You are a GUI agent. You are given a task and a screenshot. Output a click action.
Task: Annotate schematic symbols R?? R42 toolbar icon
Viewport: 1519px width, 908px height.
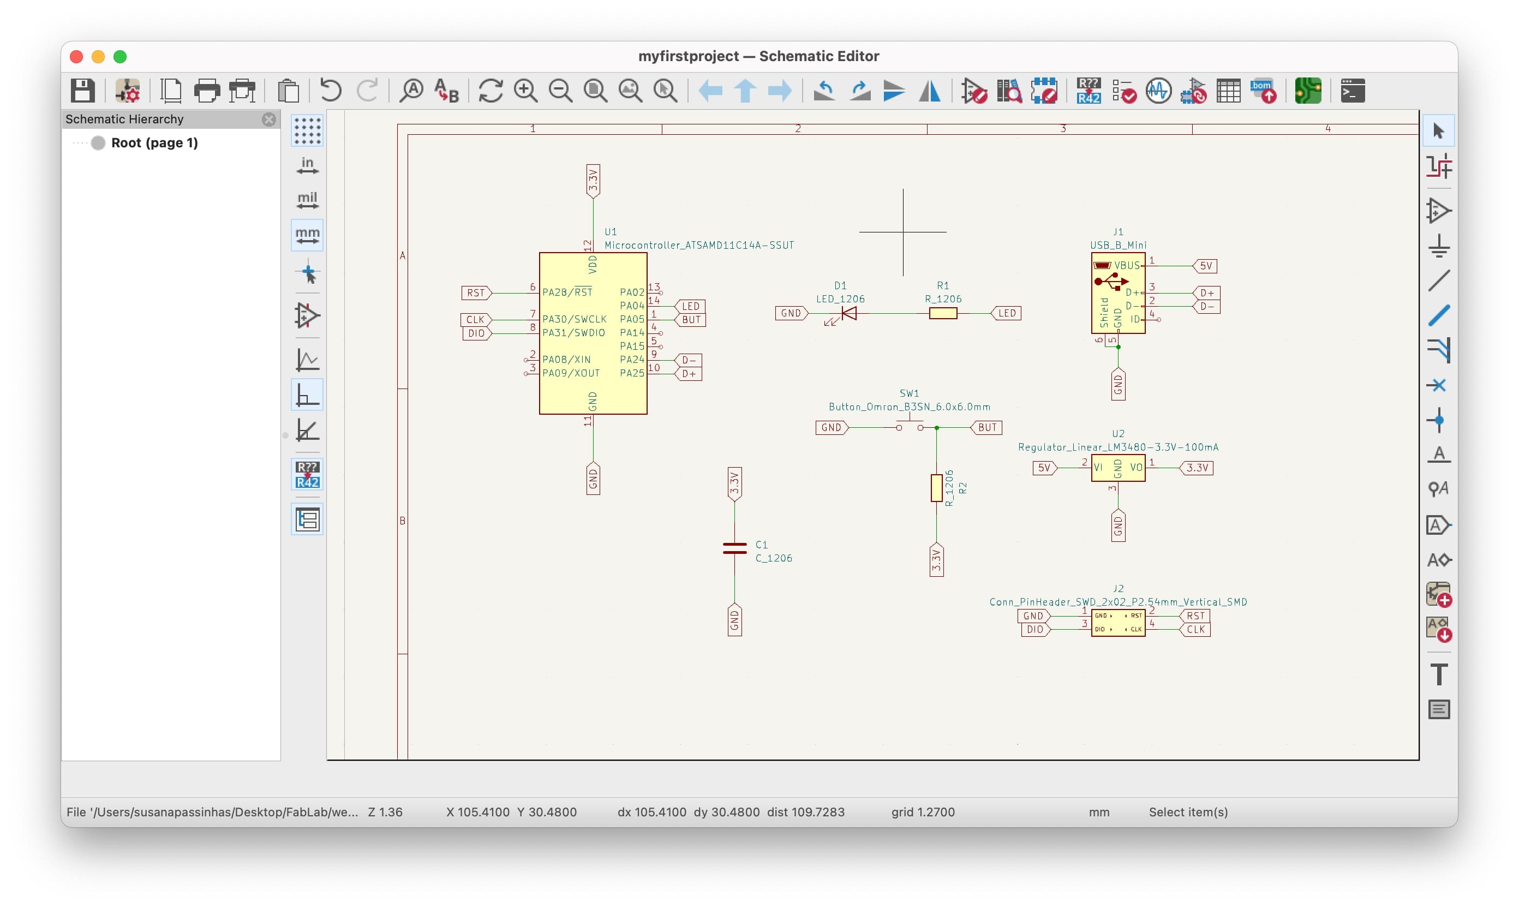pos(1089,91)
